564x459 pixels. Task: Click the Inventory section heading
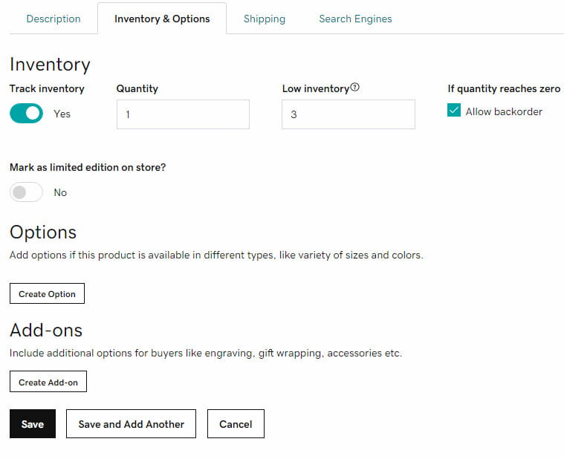pyautogui.click(x=50, y=65)
